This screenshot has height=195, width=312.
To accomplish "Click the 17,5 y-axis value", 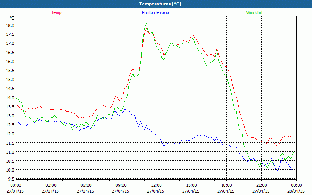I will coord(11,34).
